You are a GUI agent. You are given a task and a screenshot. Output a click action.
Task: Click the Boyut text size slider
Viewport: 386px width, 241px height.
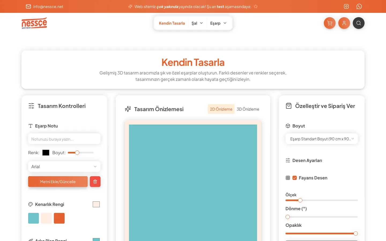(81, 153)
